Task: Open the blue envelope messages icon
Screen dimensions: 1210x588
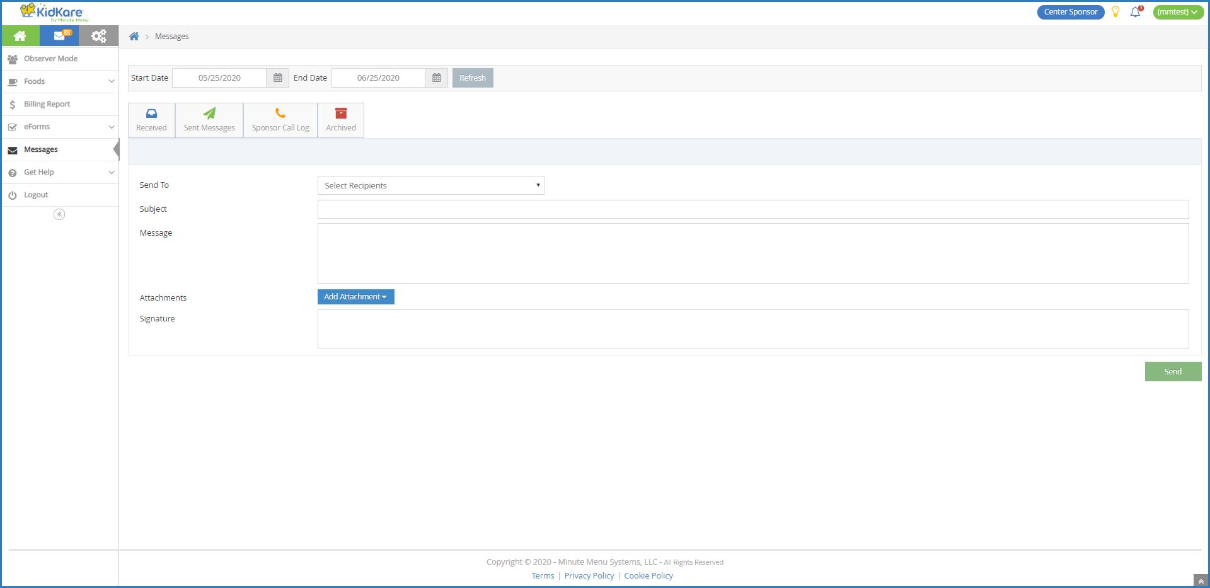Action: tap(59, 36)
